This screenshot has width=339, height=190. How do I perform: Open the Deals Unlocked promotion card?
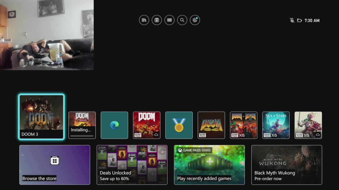pyautogui.click(x=132, y=165)
